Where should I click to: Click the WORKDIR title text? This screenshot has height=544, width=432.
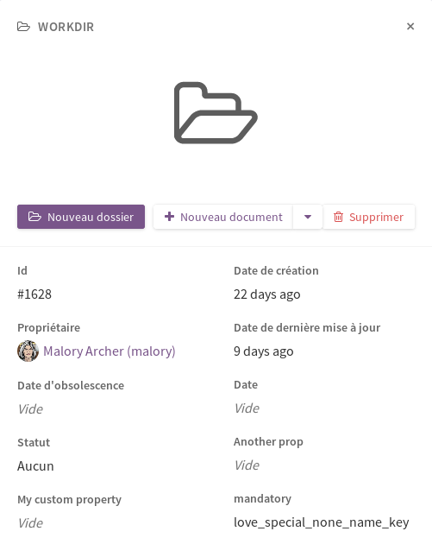click(66, 27)
